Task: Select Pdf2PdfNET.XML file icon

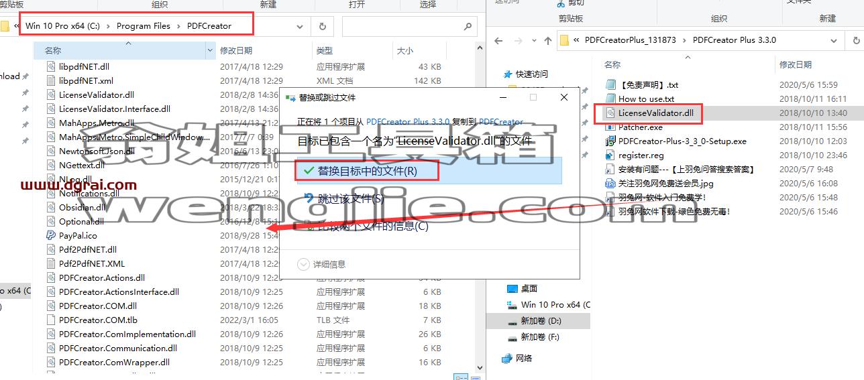Action: click(x=52, y=263)
